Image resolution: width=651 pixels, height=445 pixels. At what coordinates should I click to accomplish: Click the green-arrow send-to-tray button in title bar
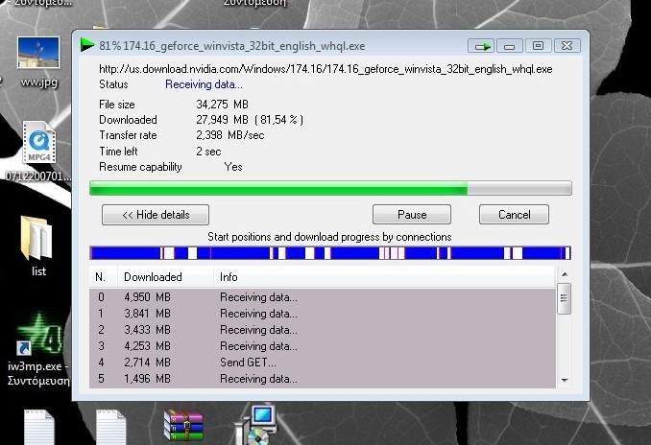pos(481,46)
